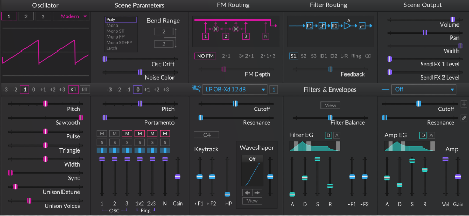Set Filter EG to digital mode D
Viewport: 469px width, 216px height.
pyautogui.click(x=328, y=135)
